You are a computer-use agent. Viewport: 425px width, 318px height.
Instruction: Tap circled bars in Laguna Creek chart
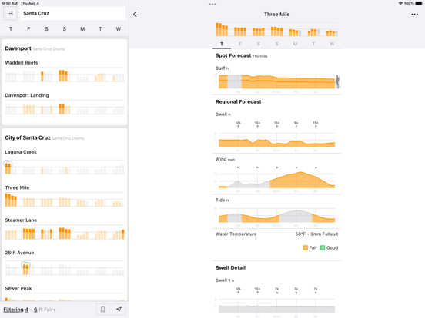(8, 167)
